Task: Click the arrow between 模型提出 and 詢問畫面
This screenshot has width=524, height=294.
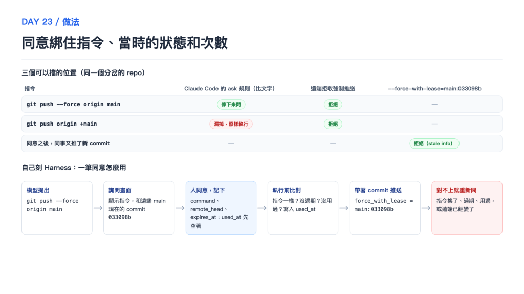Action: (98, 208)
